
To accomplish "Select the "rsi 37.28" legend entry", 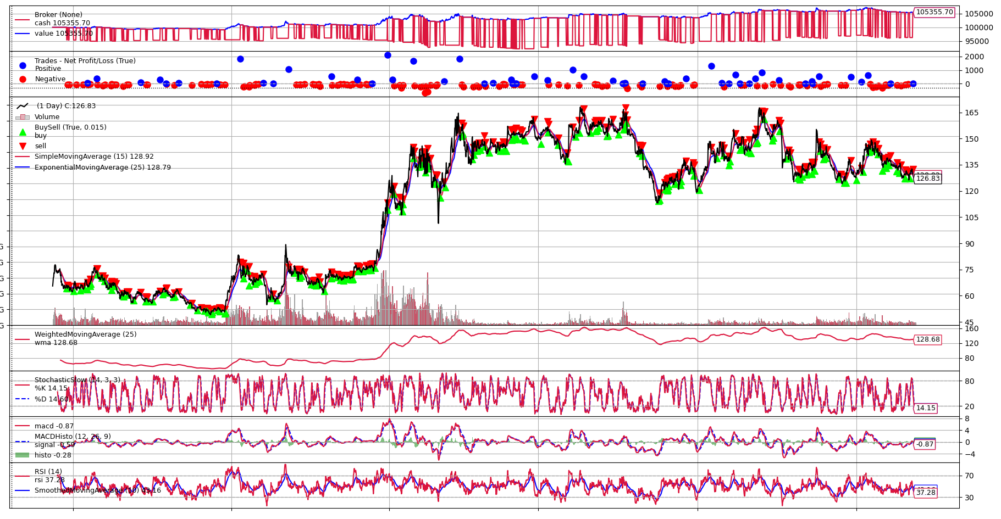I will (x=49, y=480).
